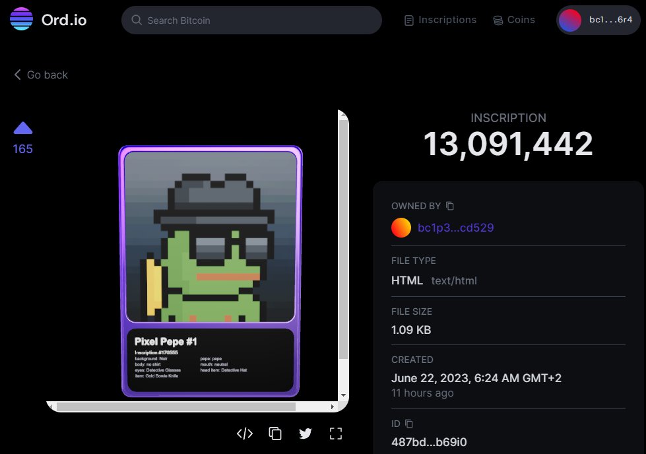Click the magnifier icon in search bar

click(137, 20)
